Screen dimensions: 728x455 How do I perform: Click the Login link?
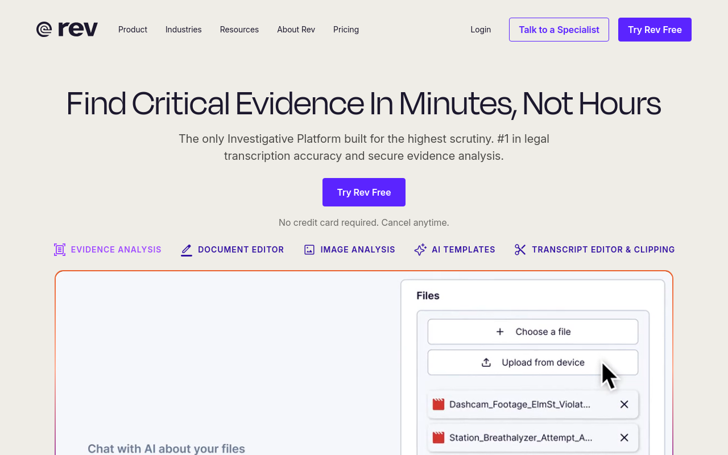tap(481, 30)
